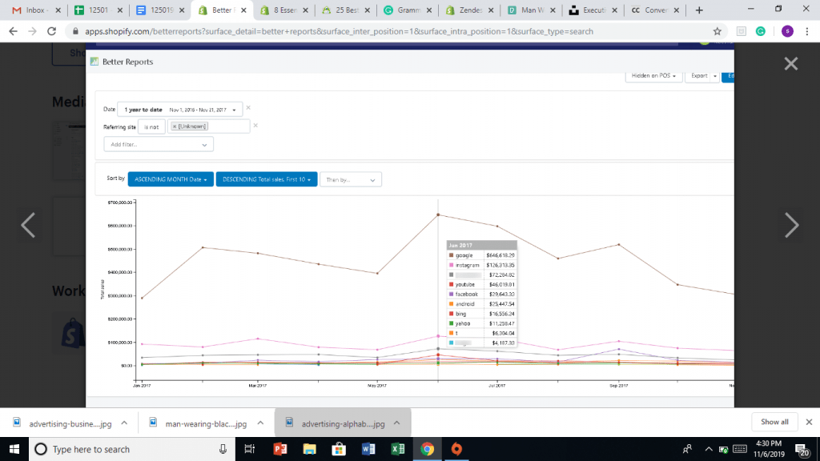Click the instagram color swatch in tooltip
This screenshot has height=461, width=820.
coord(452,265)
